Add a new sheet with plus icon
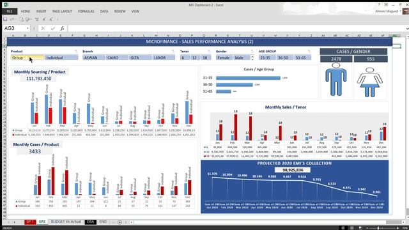 point(120,222)
